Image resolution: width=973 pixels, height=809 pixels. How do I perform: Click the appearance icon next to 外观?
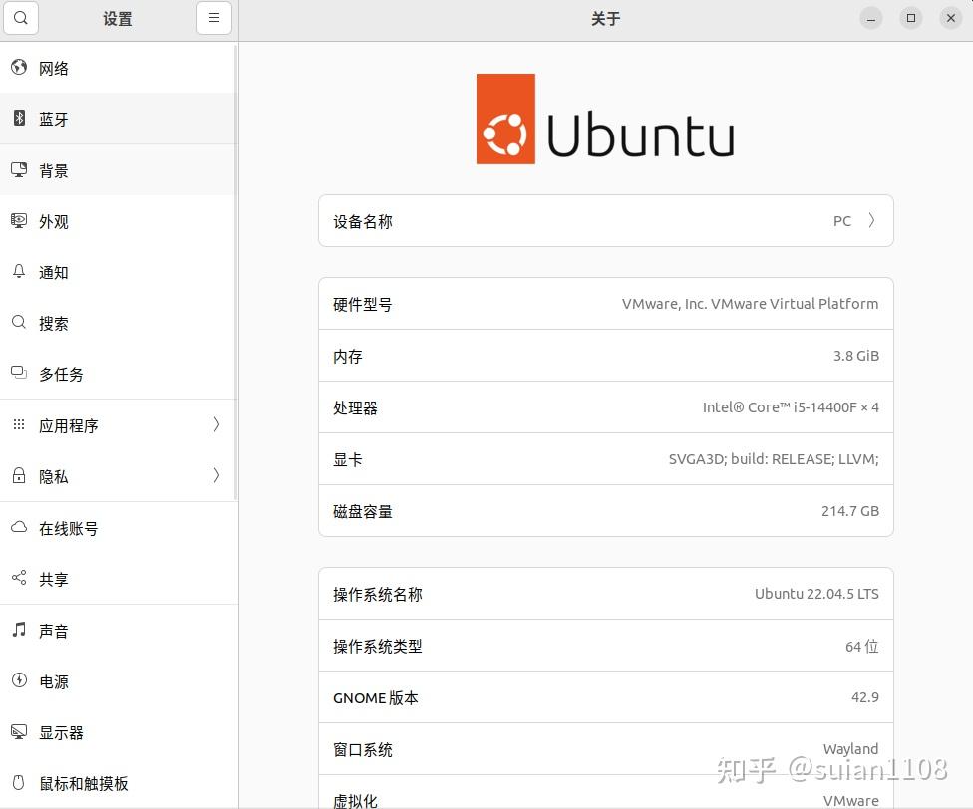click(x=19, y=221)
